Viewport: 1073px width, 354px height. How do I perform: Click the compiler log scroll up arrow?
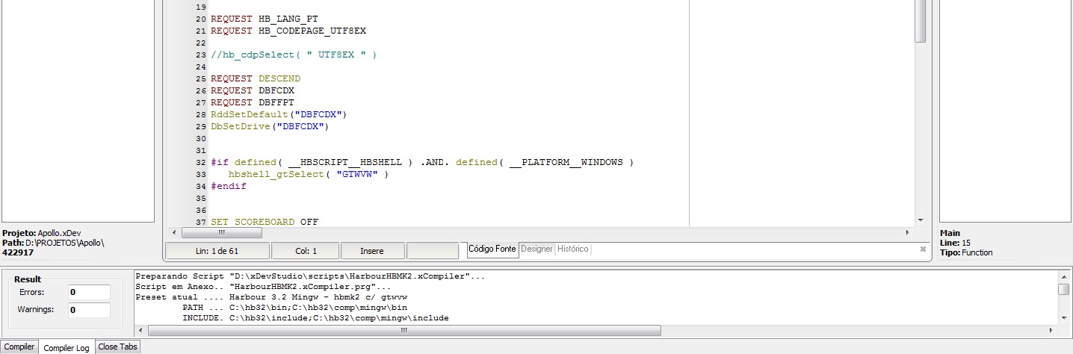tap(1063, 276)
